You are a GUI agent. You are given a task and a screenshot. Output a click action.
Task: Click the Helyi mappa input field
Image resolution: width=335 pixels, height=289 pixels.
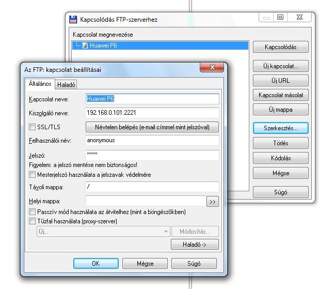146,201
